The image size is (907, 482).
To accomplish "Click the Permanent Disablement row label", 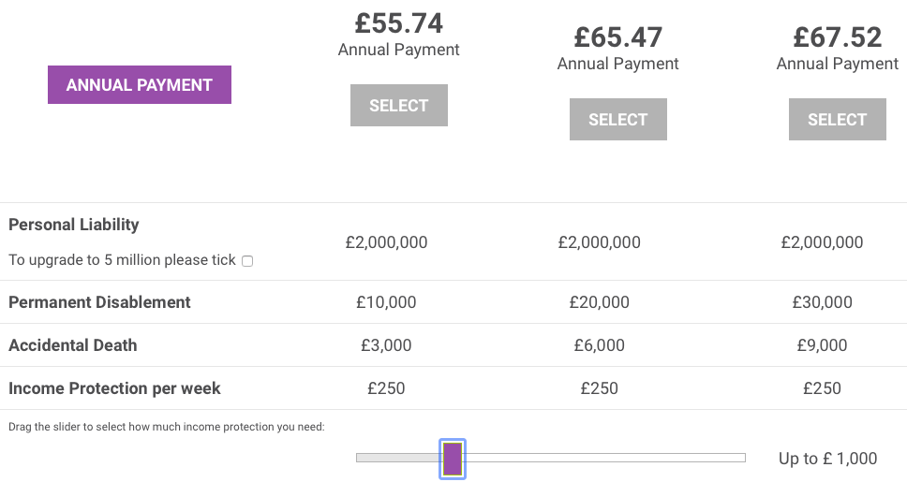I will click(x=99, y=302).
